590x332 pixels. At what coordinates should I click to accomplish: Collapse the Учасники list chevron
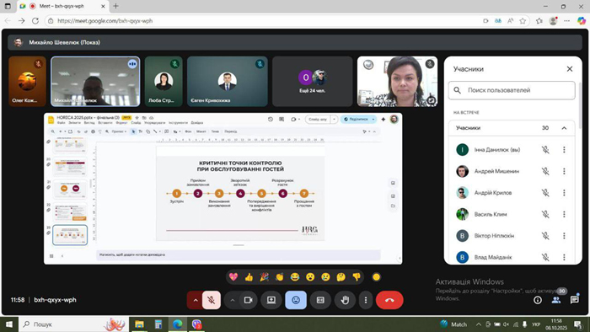click(564, 128)
